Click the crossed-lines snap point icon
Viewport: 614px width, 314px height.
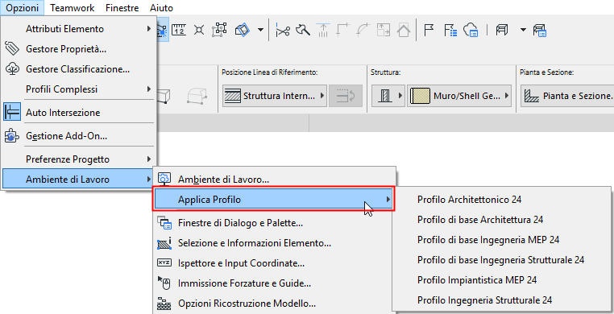tap(199, 30)
